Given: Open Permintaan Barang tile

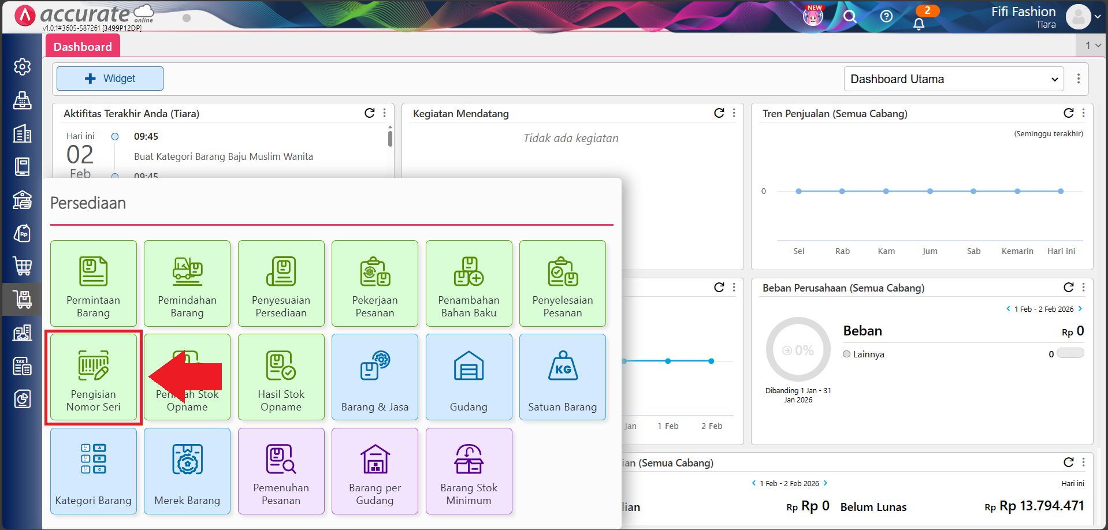Looking at the screenshot, I should pyautogui.click(x=93, y=283).
